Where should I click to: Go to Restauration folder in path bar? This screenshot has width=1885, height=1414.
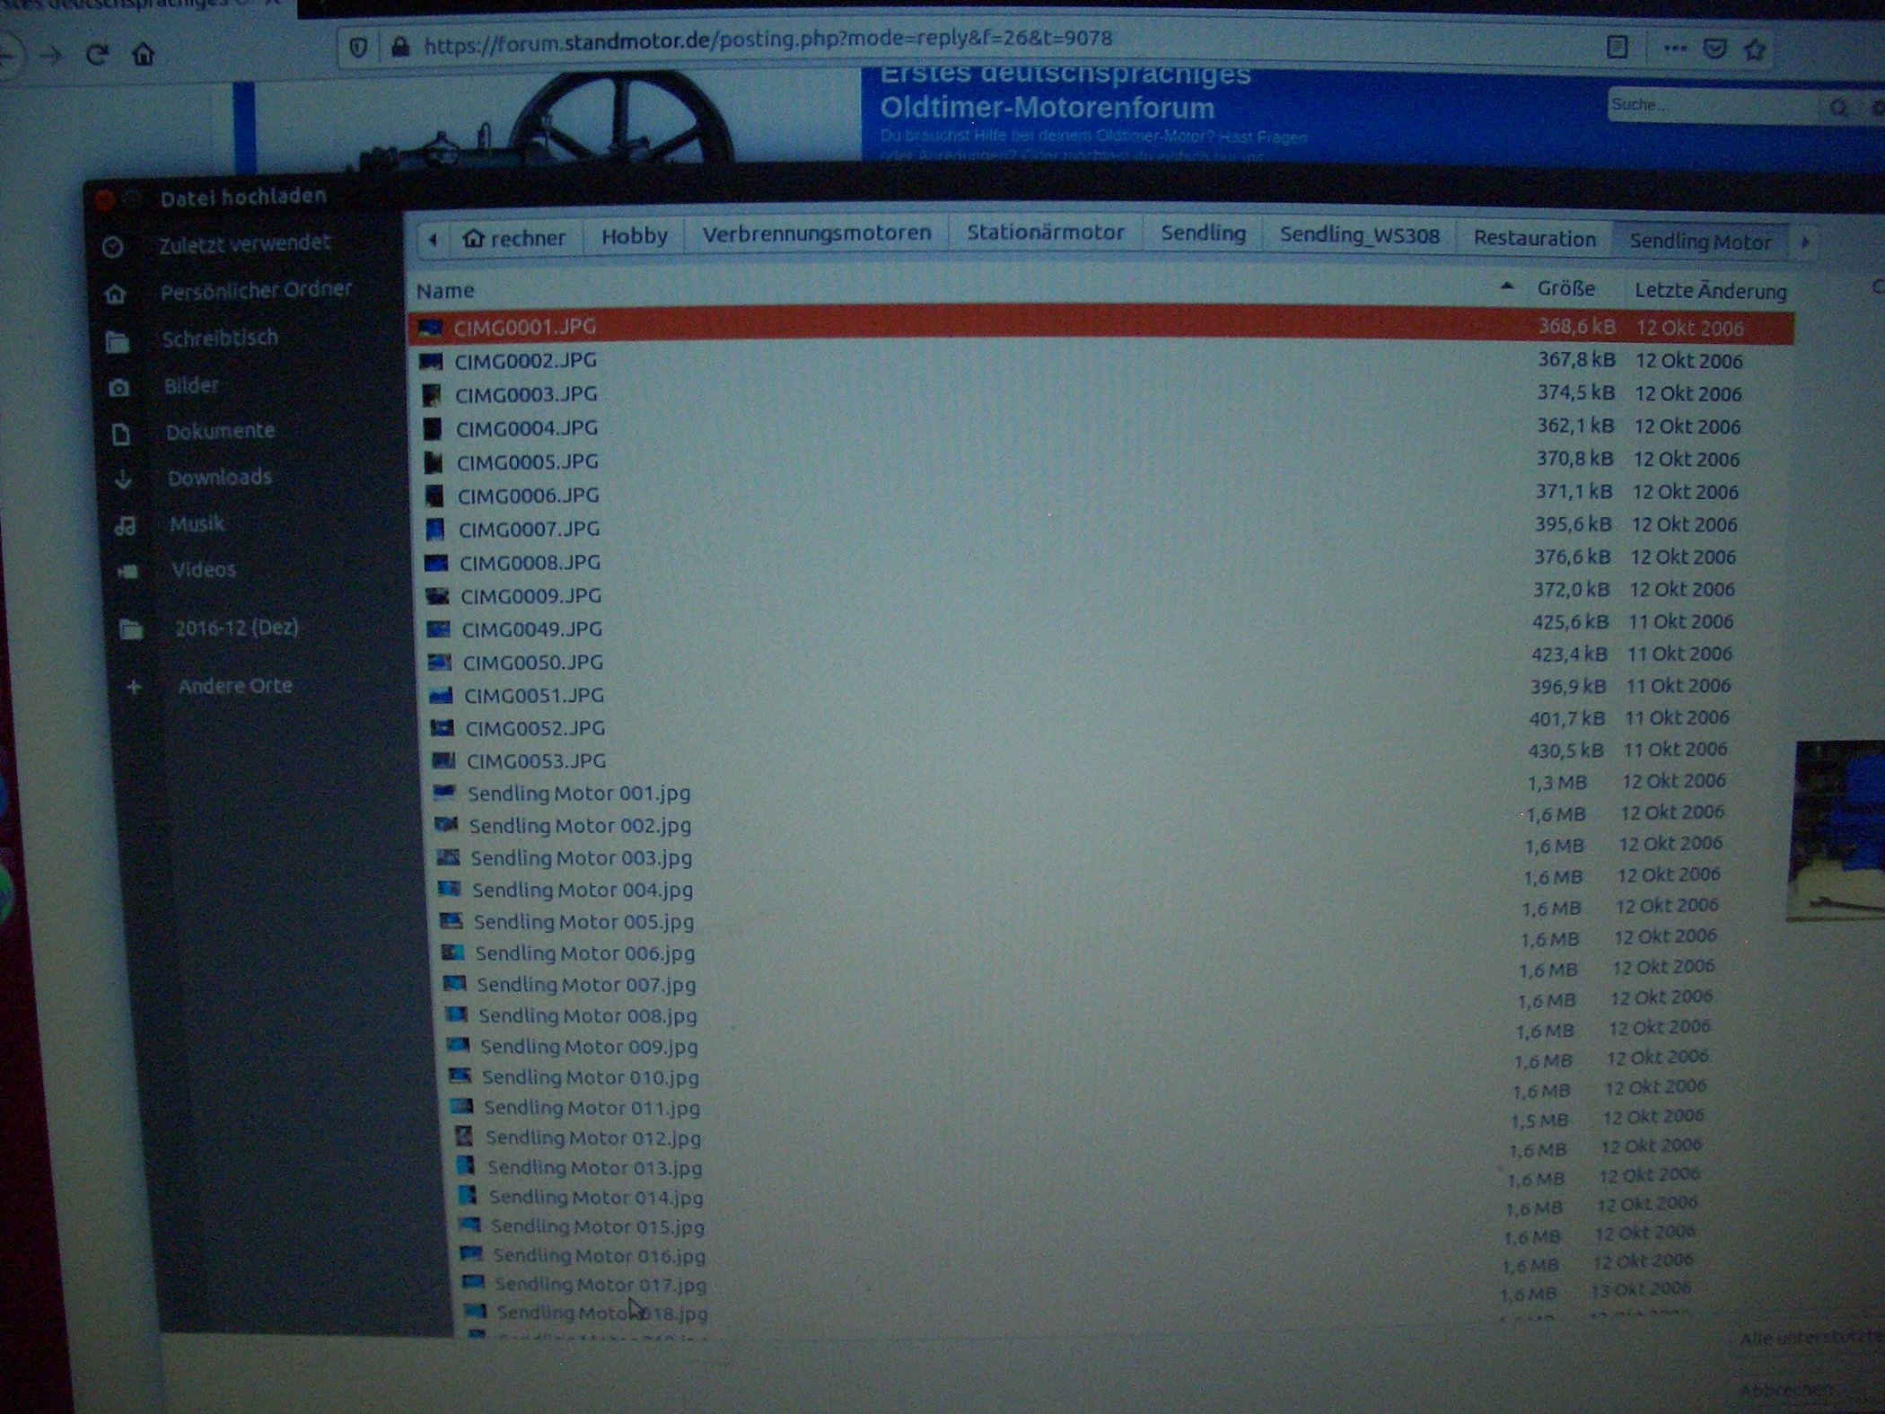point(1534,239)
